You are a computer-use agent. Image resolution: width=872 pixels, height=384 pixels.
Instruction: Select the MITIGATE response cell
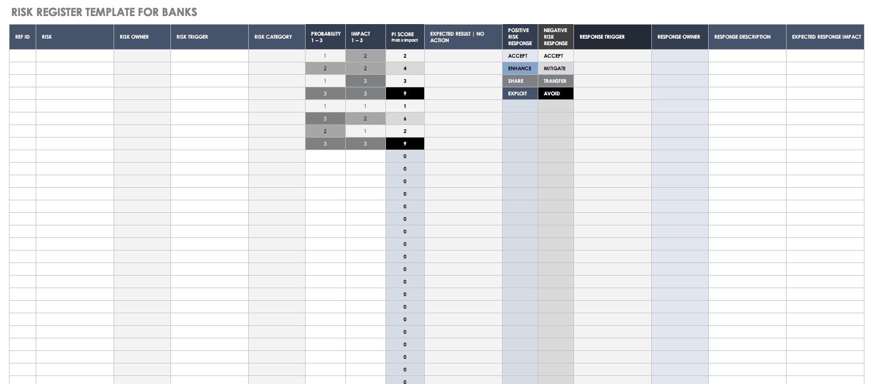pos(556,68)
